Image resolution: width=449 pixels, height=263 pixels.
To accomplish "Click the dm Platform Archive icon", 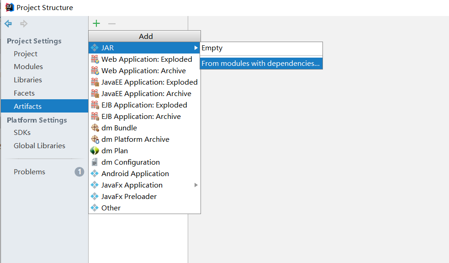I will point(95,139).
